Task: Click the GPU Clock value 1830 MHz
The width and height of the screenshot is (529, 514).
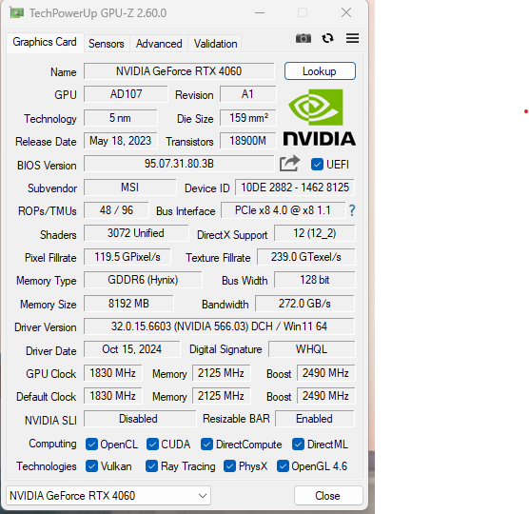Action: coord(113,373)
